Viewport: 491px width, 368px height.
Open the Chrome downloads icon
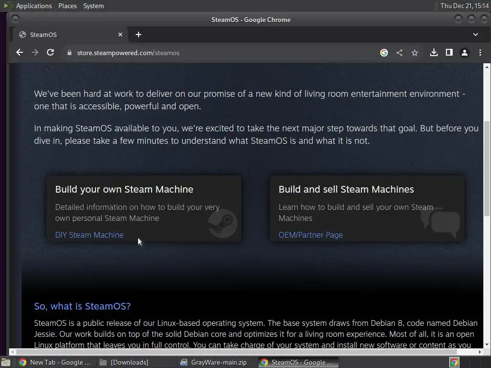pos(433,53)
